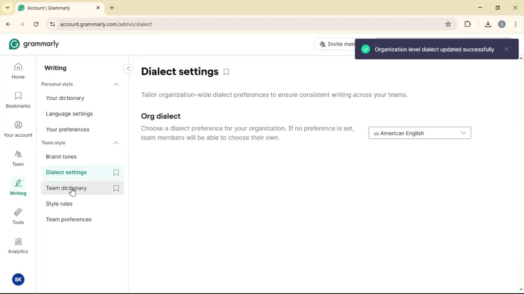Collapse the Writing side panel arrow
This screenshot has height=294, width=524.
[128, 69]
